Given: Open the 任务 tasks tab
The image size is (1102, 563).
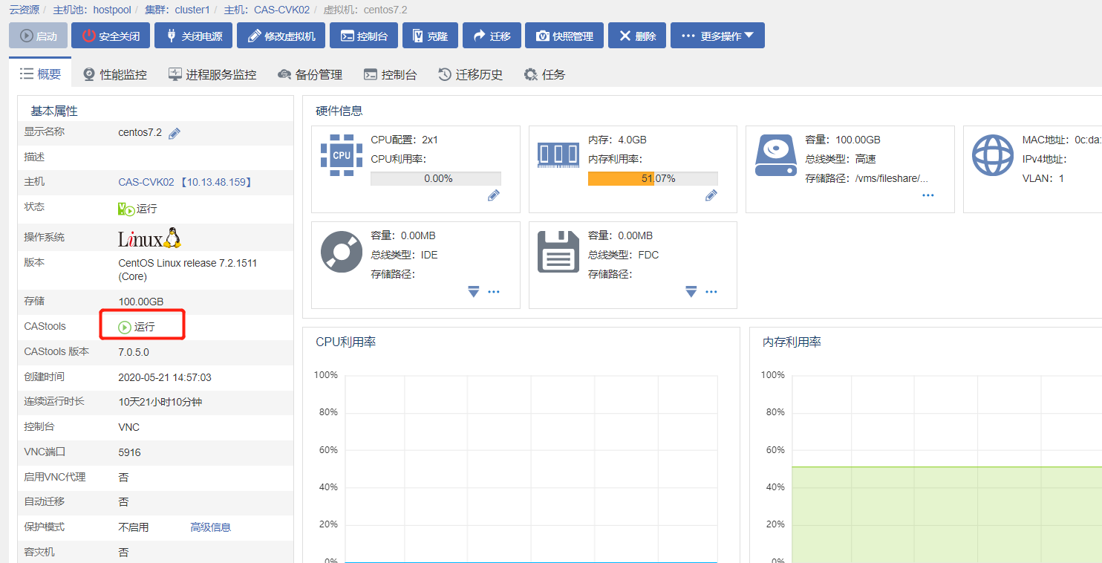Looking at the screenshot, I should 545,74.
